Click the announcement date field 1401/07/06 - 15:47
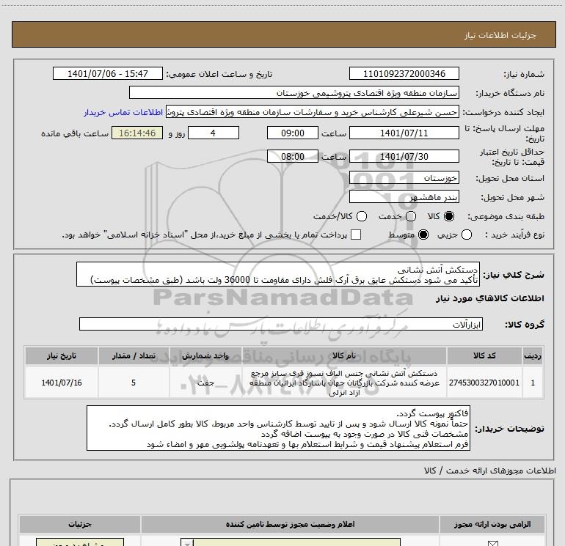This screenshot has width=565, height=546. (x=108, y=74)
